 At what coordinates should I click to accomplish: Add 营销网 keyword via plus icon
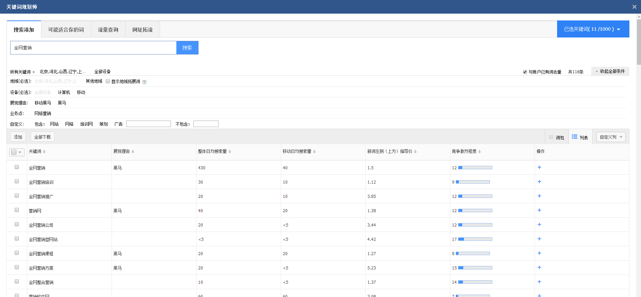(x=539, y=210)
